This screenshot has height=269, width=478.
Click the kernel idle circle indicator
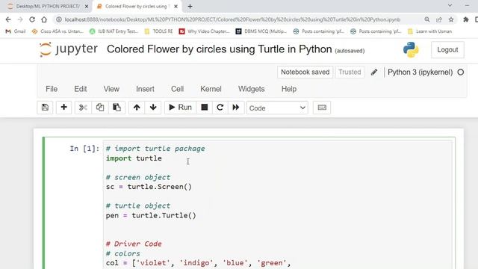click(x=461, y=72)
